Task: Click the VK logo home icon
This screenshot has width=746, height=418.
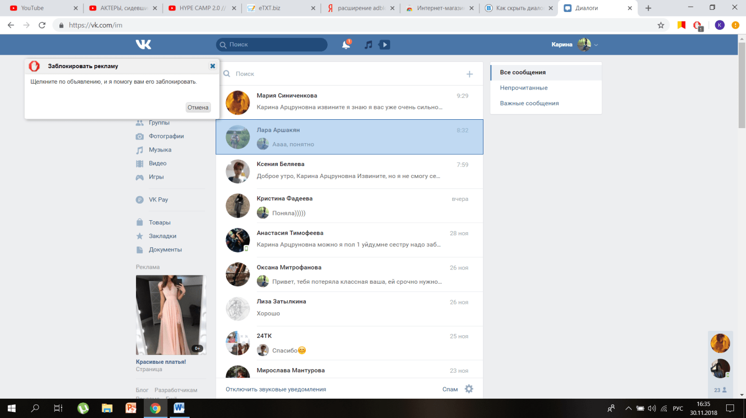Action: point(143,45)
